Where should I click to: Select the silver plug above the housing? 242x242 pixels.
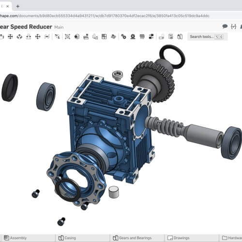coord(118,75)
